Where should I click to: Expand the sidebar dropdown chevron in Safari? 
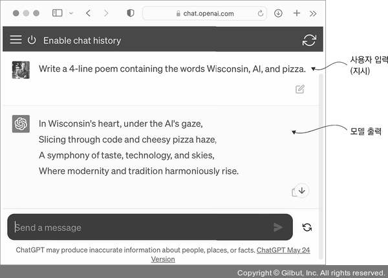70,13
